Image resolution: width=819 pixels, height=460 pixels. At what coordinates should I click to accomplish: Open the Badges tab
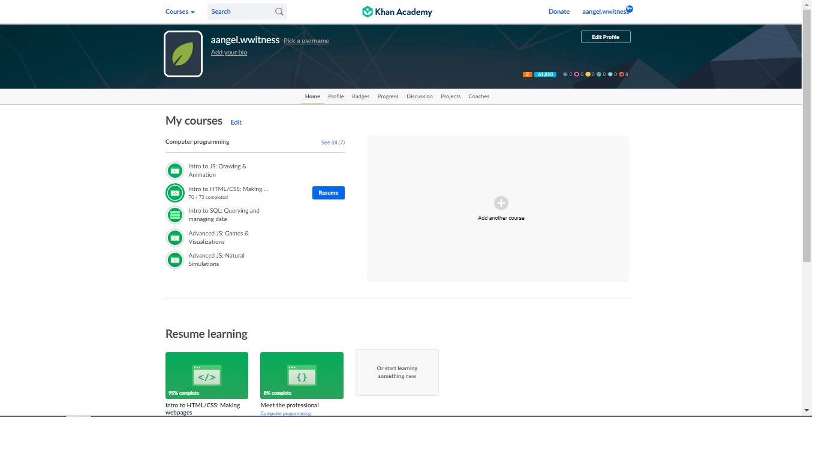(x=360, y=96)
